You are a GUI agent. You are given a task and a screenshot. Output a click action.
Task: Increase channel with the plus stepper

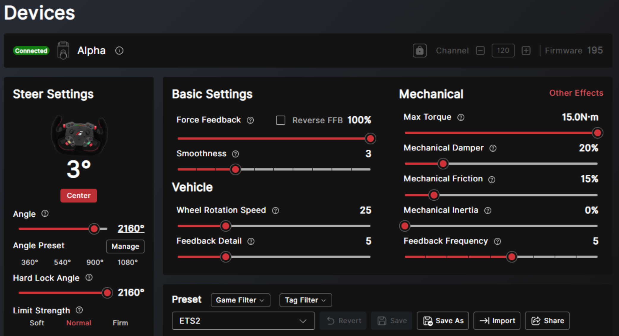[x=526, y=50]
